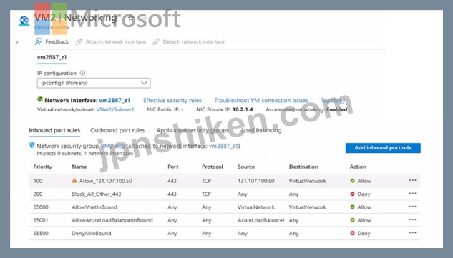Click the Name column header
The image size is (453, 258).
click(x=79, y=167)
